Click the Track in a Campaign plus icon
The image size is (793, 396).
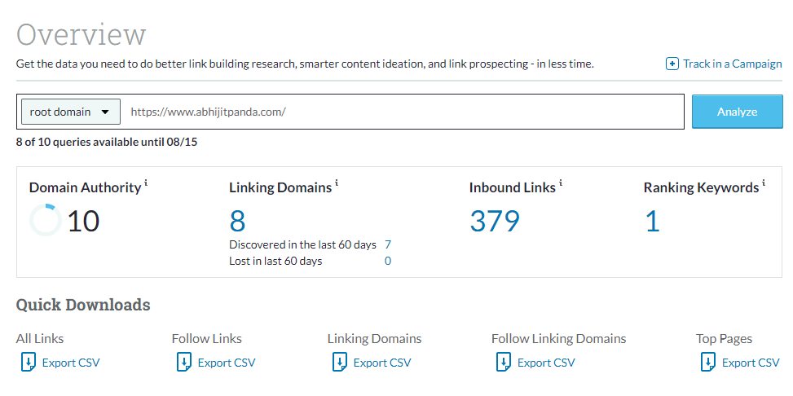point(672,64)
